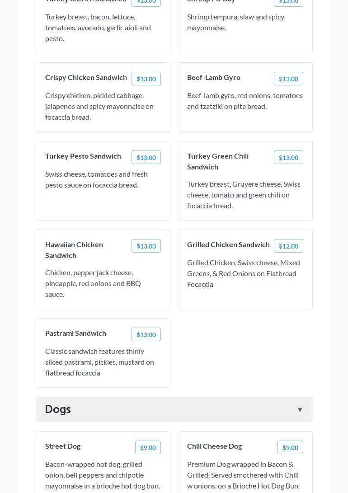Click the Grilled Chicken Sandwich $12.00 price
This screenshot has width=348, height=493.
click(288, 246)
